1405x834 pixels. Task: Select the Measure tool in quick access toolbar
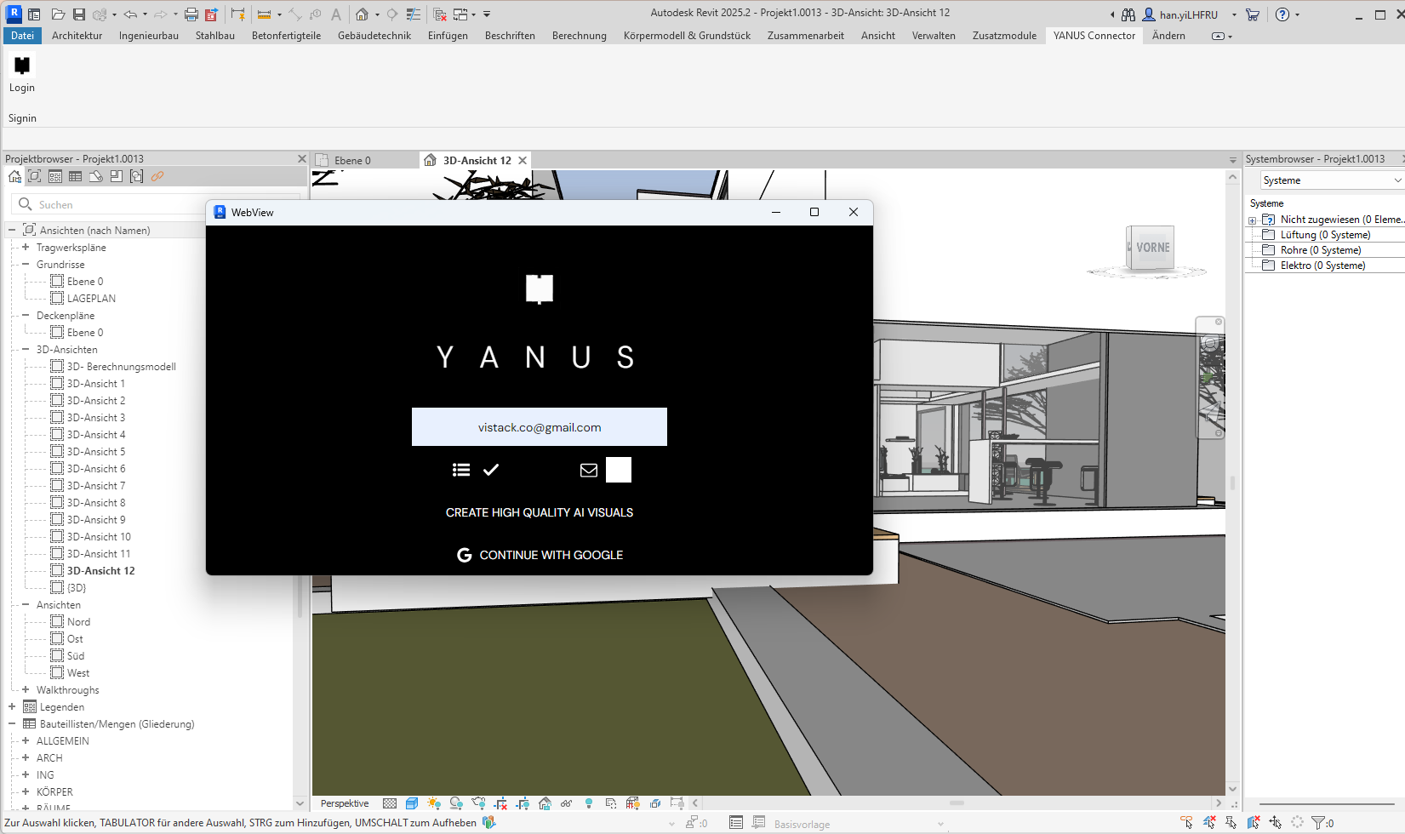[264, 14]
